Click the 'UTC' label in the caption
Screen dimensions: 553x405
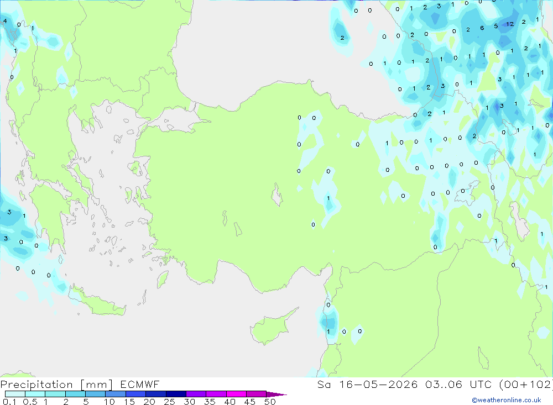click(481, 384)
